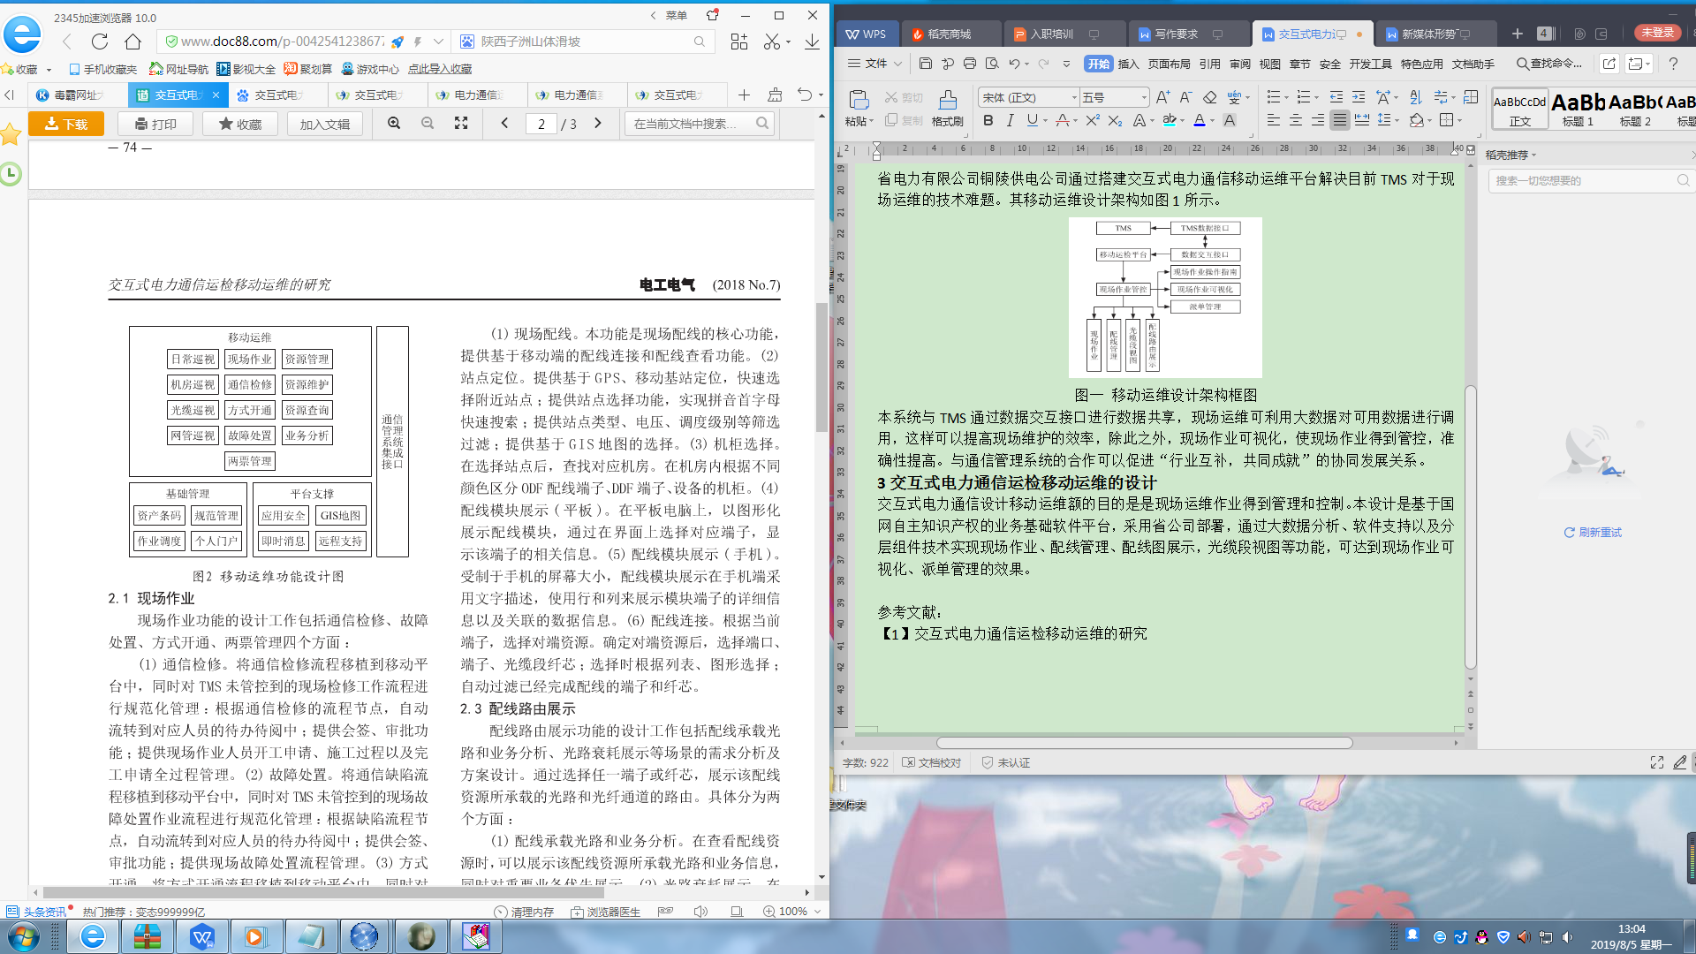
Task: Expand the bullet list dropdown arrow
Action: pos(1286,97)
